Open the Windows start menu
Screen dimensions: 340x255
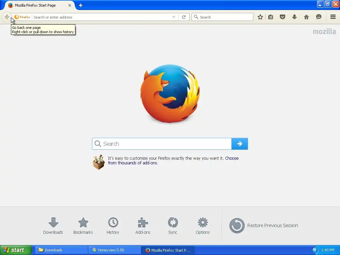(16, 250)
